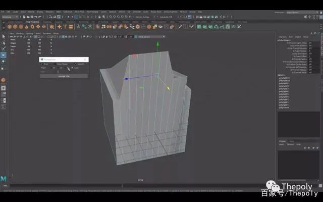Open the viewport Panels menu

click(x=56, y=33)
